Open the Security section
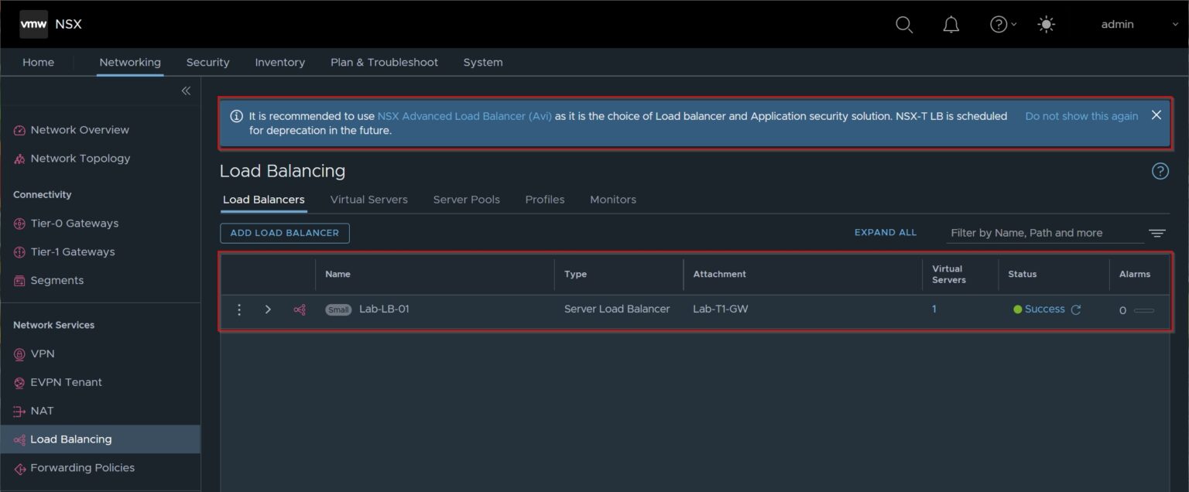Viewport: 1189px width, 492px height. coord(207,62)
